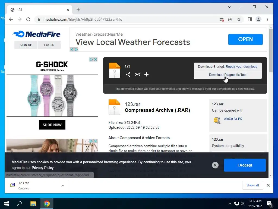Open the Chrome profile avatar

point(258,19)
